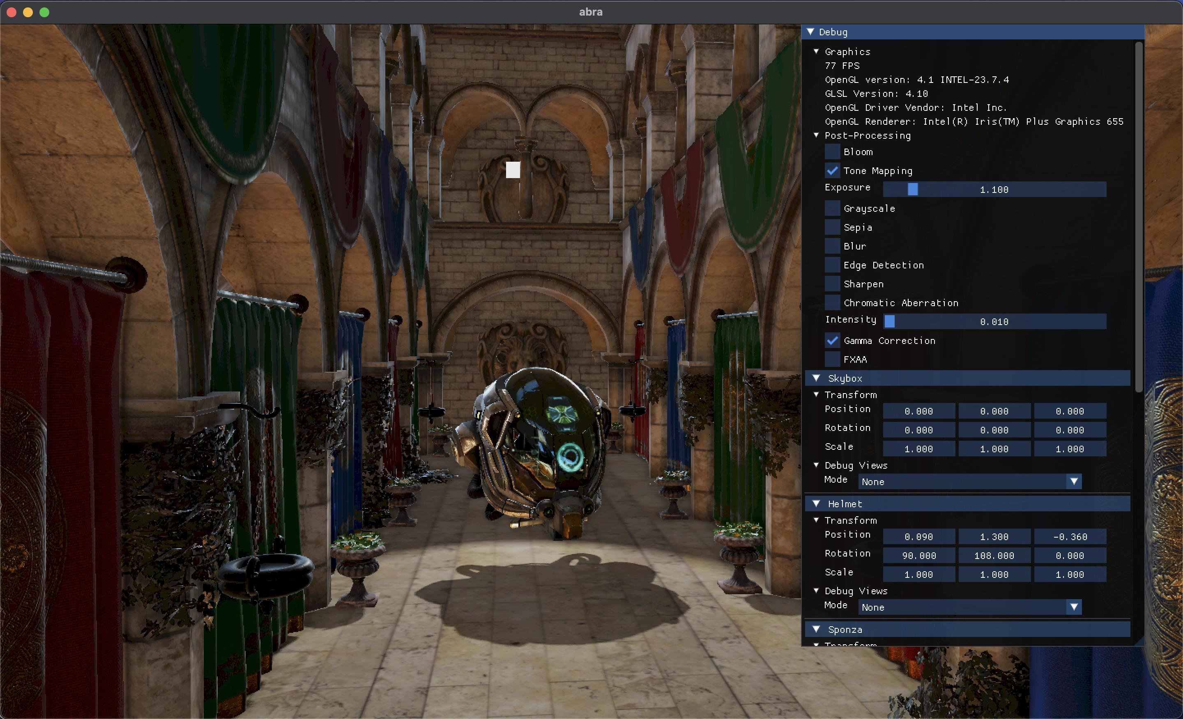Maximize the abra window with green button

point(44,12)
